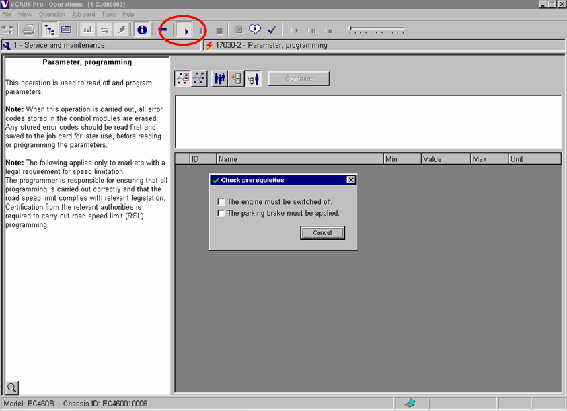Click the laptop icon in the status bar
The image size is (567, 411).
coord(410,403)
